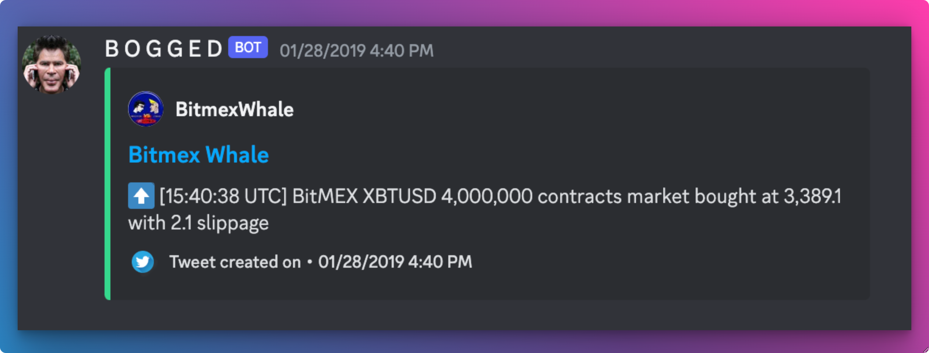The width and height of the screenshot is (929, 353).
Task: Click the "with 2.1 slippage" text
Action: (x=198, y=223)
